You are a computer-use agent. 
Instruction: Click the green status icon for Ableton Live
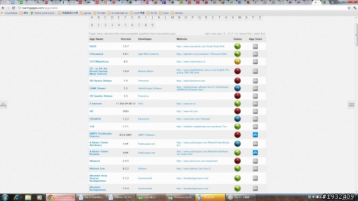pyautogui.click(x=237, y=169)
